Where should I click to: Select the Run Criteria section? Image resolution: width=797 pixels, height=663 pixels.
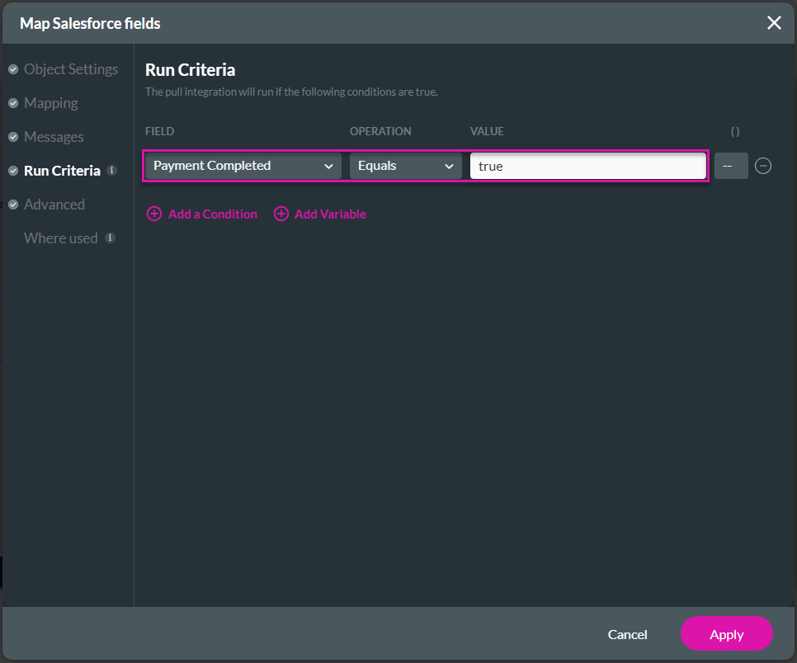62,171
